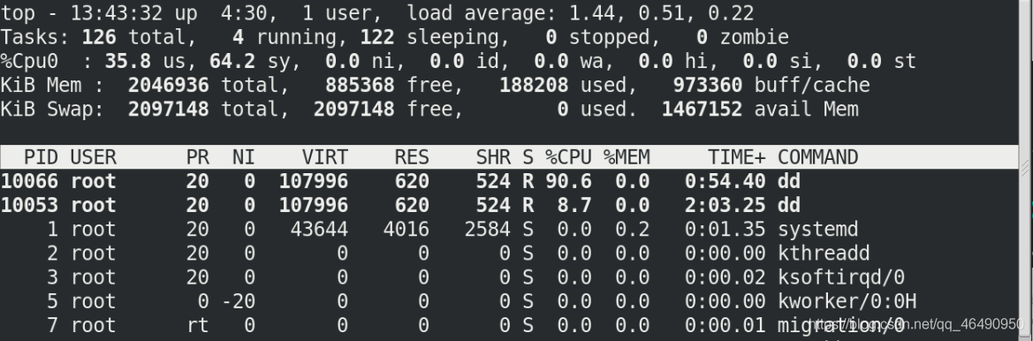This screenshot has width=1033, height=341.
Task: Click the COMMAND column header
Action: [x=817, y=157]
